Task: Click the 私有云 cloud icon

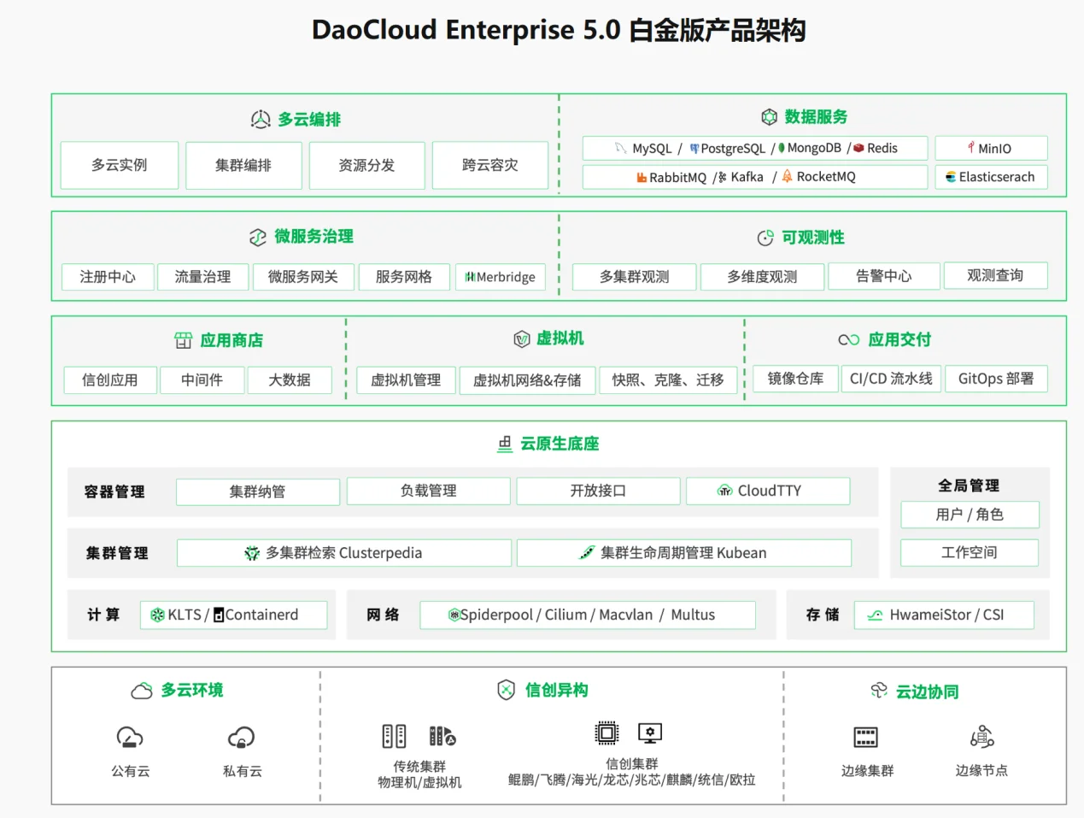Action: click(242, 737)
